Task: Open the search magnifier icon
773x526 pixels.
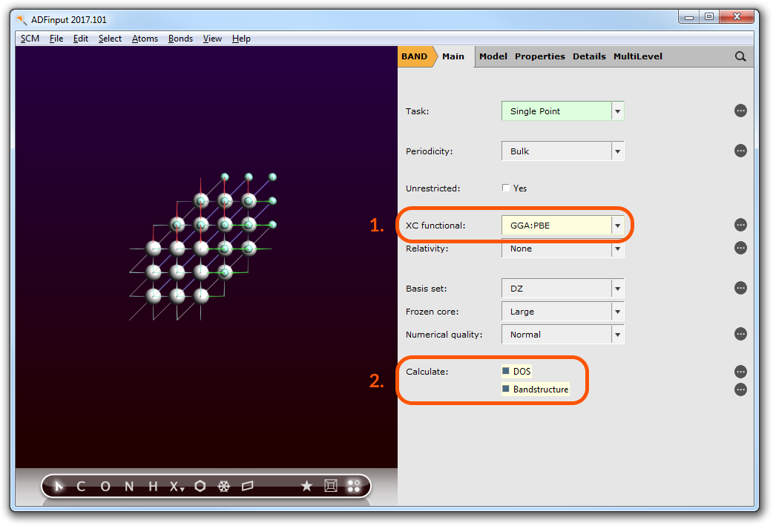Action: click(740, 56)
